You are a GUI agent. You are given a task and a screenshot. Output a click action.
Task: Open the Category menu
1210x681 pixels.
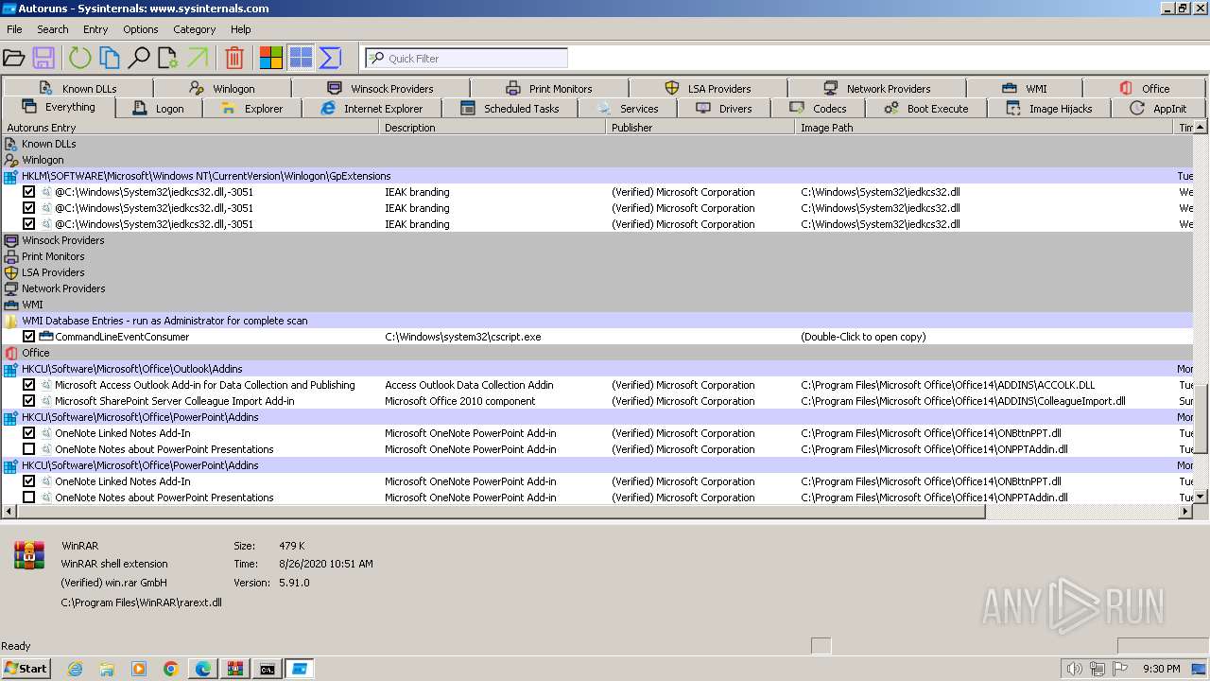click(195, 29)
